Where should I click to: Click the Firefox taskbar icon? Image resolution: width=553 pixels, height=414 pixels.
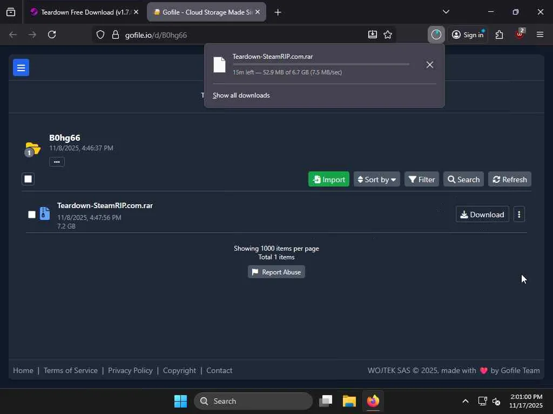[373, 401]
